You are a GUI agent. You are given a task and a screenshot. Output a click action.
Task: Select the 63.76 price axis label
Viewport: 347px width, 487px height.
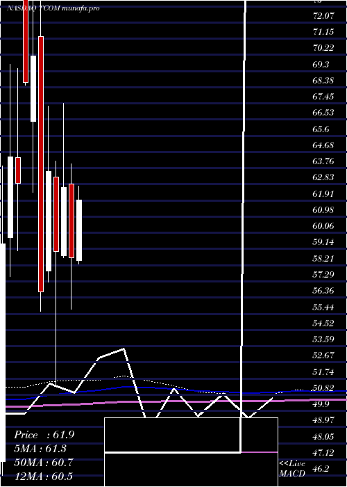click(x=323, y=161)
